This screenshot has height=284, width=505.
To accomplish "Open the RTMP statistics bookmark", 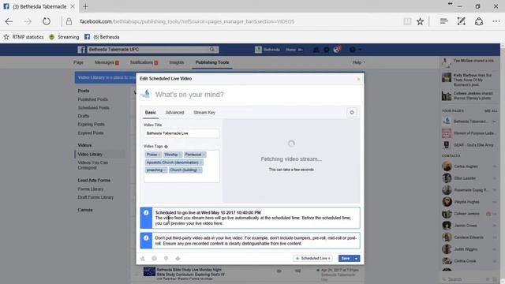I will coord(24,37).
